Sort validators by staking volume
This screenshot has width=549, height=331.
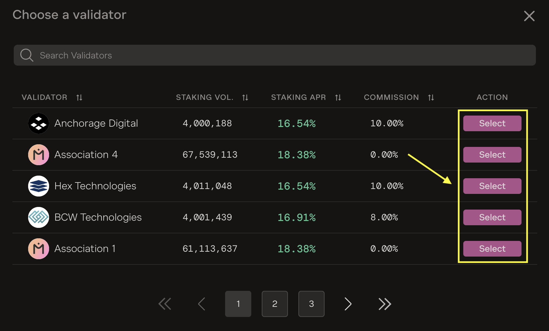point(245,97)
